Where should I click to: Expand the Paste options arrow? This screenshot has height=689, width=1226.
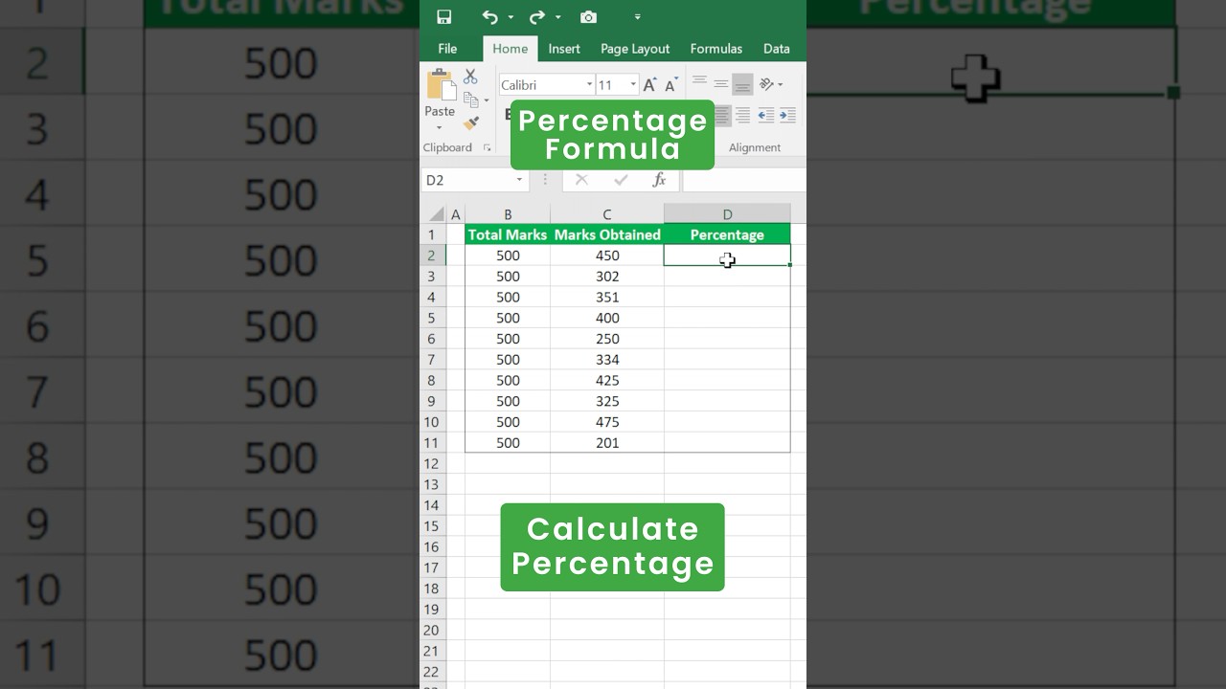tap(440, 128)
